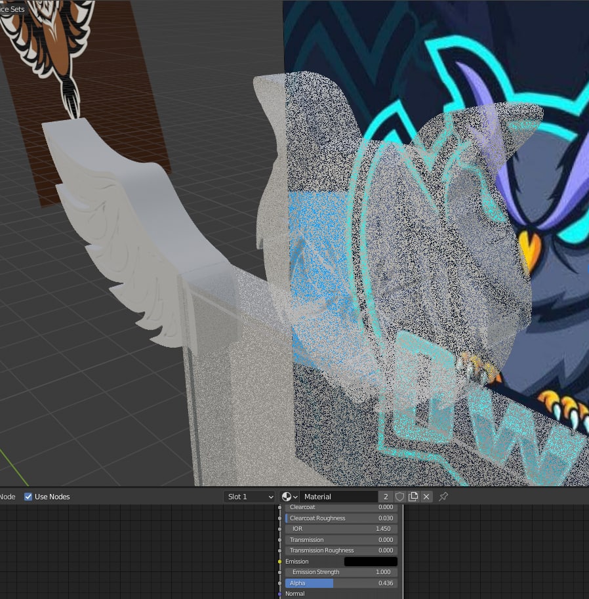Screen dimensions: 589x599
Task: Click the new material duplicate icon
Action: pos(413,497)
